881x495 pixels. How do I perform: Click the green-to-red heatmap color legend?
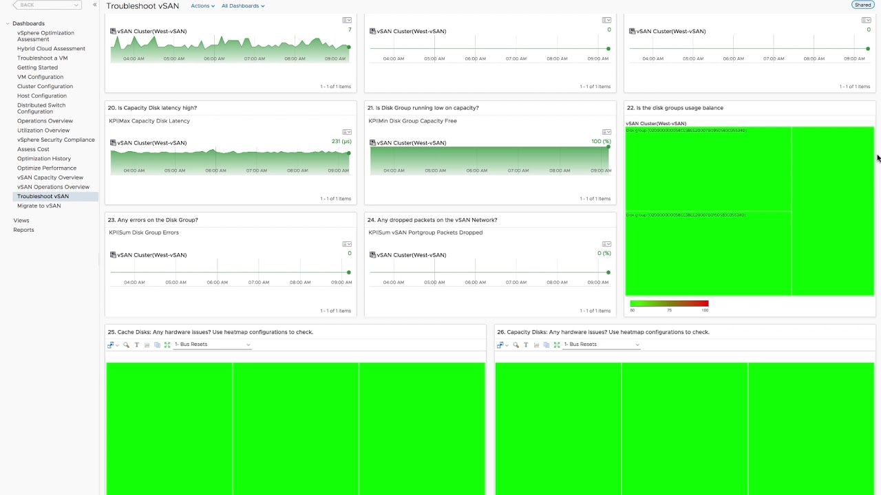[x=669, y=303]
